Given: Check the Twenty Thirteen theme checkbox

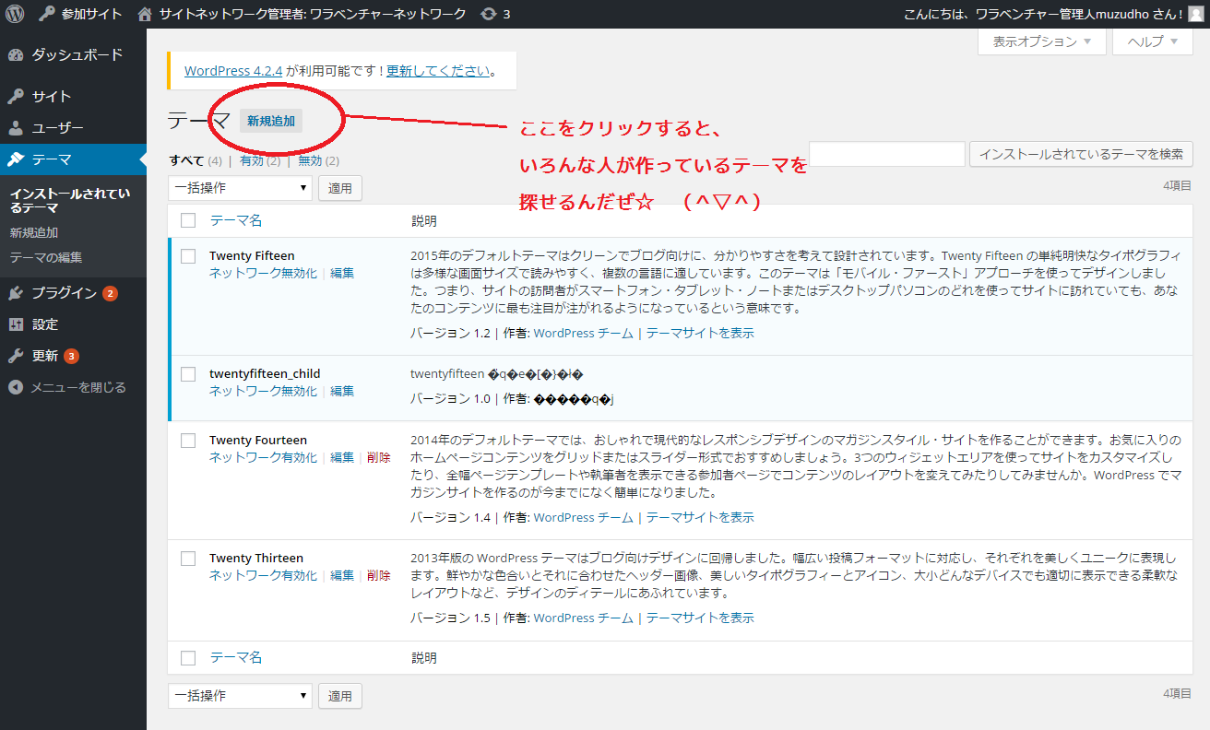Looking at the screenshot, I should (188, 558).
